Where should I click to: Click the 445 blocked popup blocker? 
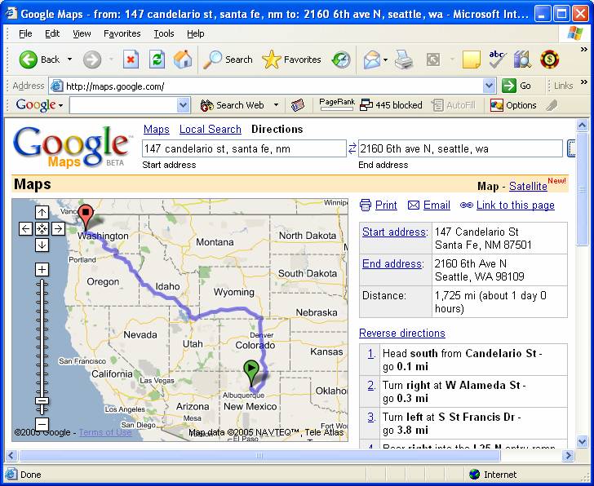(391, 105)
